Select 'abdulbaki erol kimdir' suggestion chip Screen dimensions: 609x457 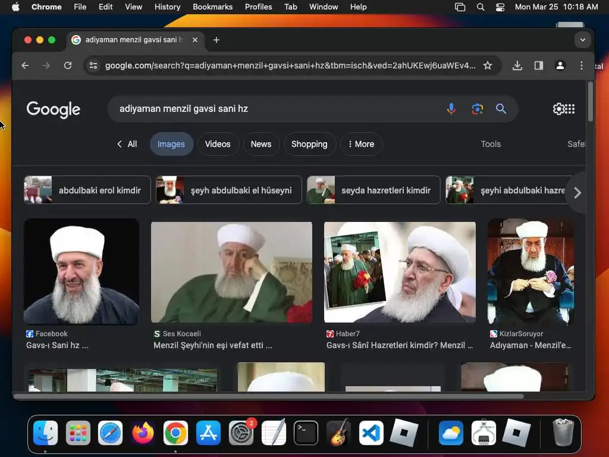click(87, 190)
